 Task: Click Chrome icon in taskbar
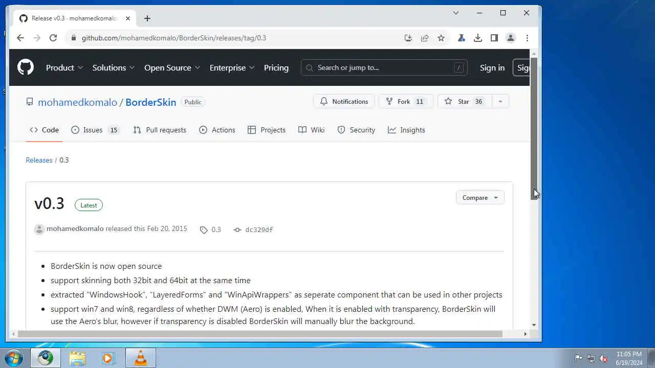point(46,358)
